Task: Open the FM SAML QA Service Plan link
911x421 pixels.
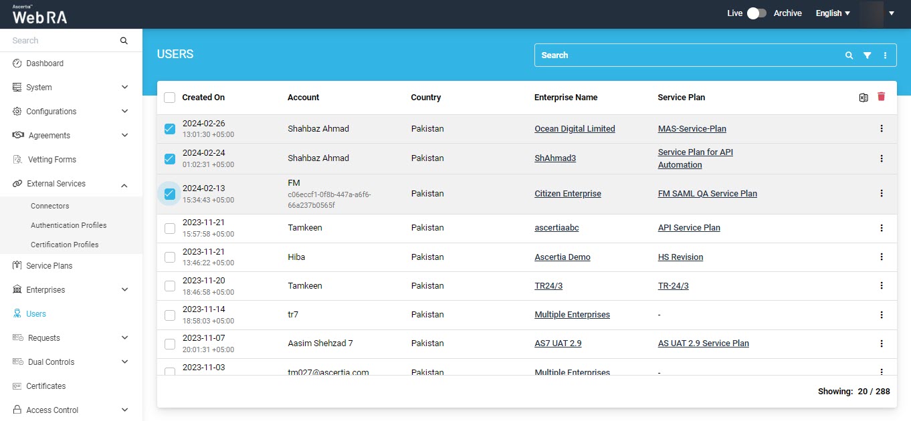Action: coord(707,194)
